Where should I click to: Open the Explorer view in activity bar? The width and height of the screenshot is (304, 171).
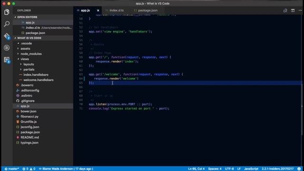[7, 12]
